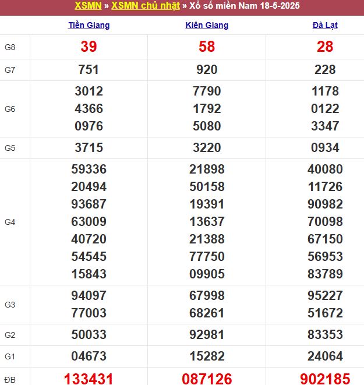Select the G7 row label
Screen dimensions: 364x385
10,70
